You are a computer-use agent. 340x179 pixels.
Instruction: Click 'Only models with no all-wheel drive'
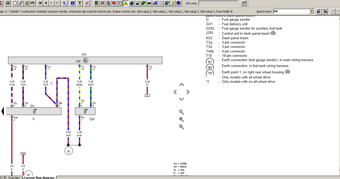coord(248,81)
